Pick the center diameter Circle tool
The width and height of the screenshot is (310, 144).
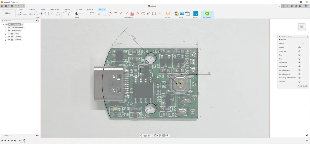click(x=36, y=13)
